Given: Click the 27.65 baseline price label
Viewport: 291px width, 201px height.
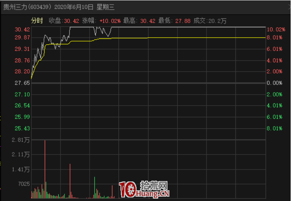Looking at the screenshot, I should point(22,83).
